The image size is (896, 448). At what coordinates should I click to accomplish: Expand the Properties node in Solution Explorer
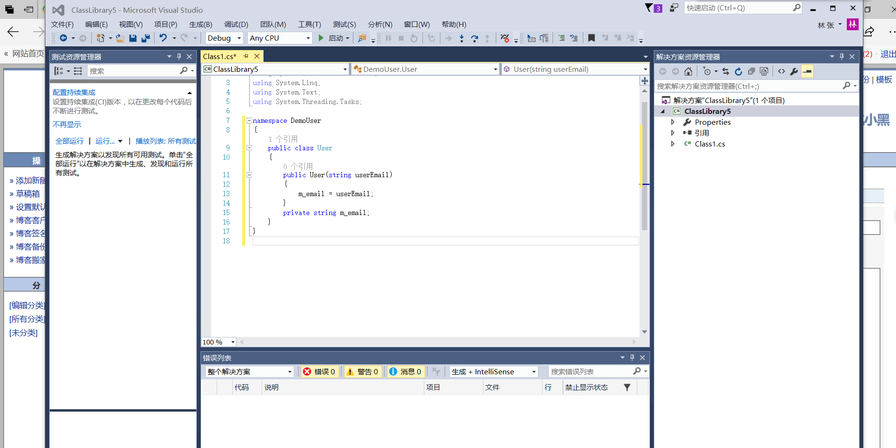[x=673, y=122]
